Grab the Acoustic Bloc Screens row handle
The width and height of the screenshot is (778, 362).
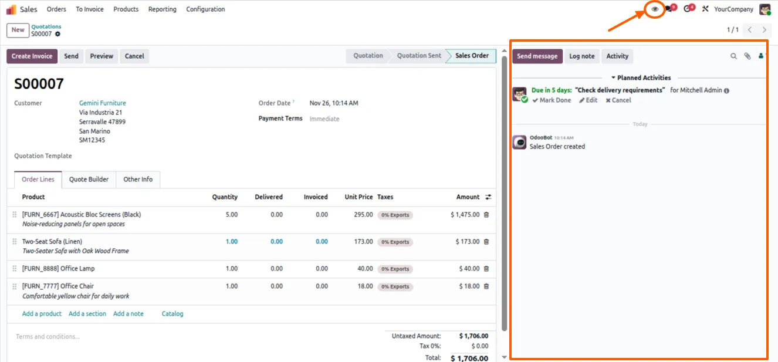coord(15,215)
